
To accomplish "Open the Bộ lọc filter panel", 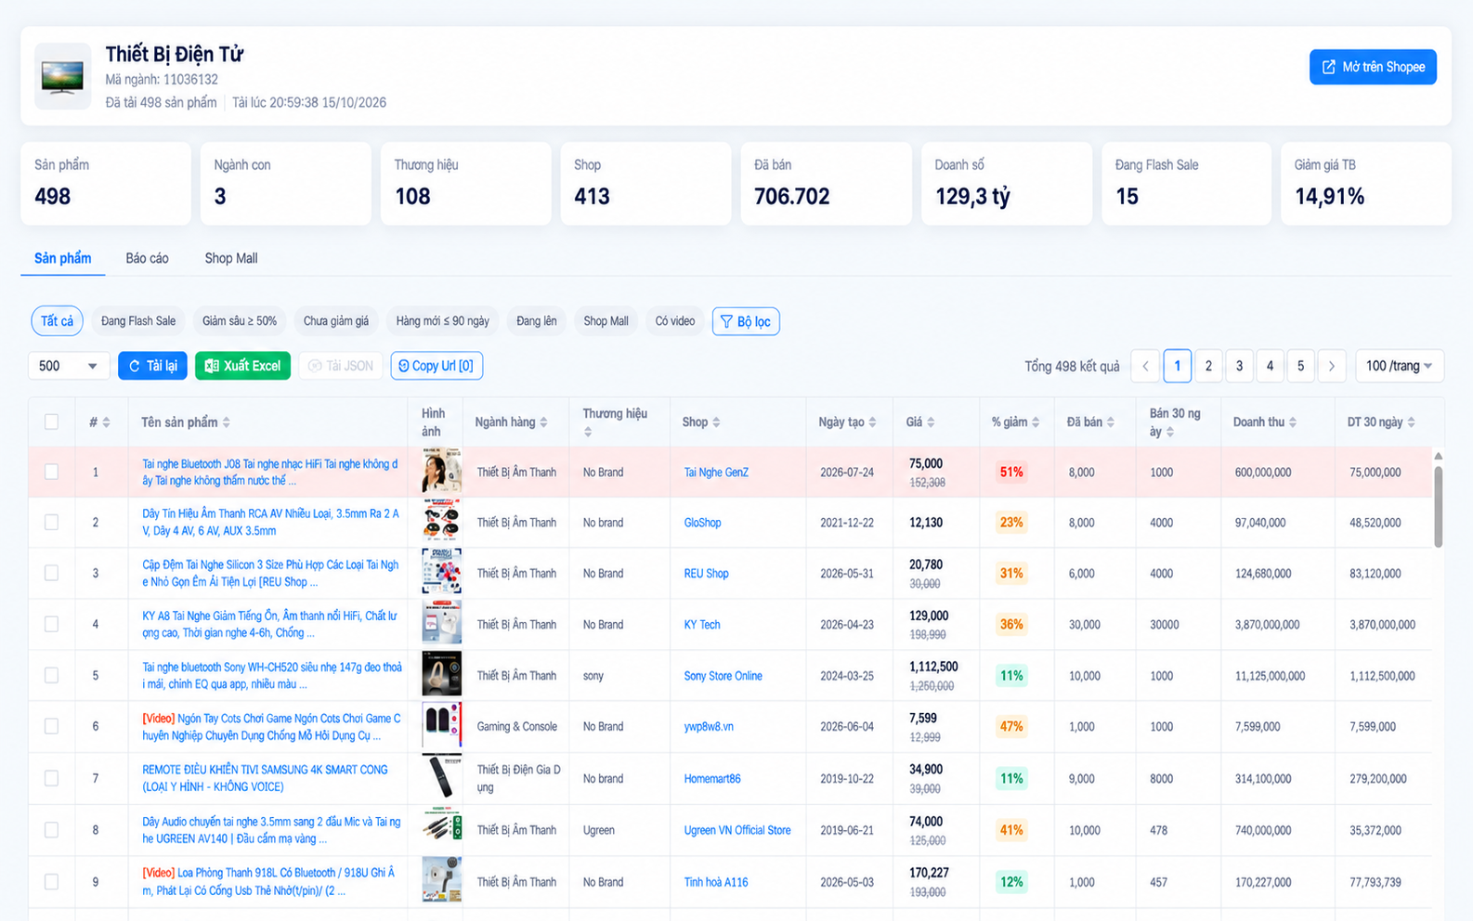I will pyautogui.click(x=746, y=321).
